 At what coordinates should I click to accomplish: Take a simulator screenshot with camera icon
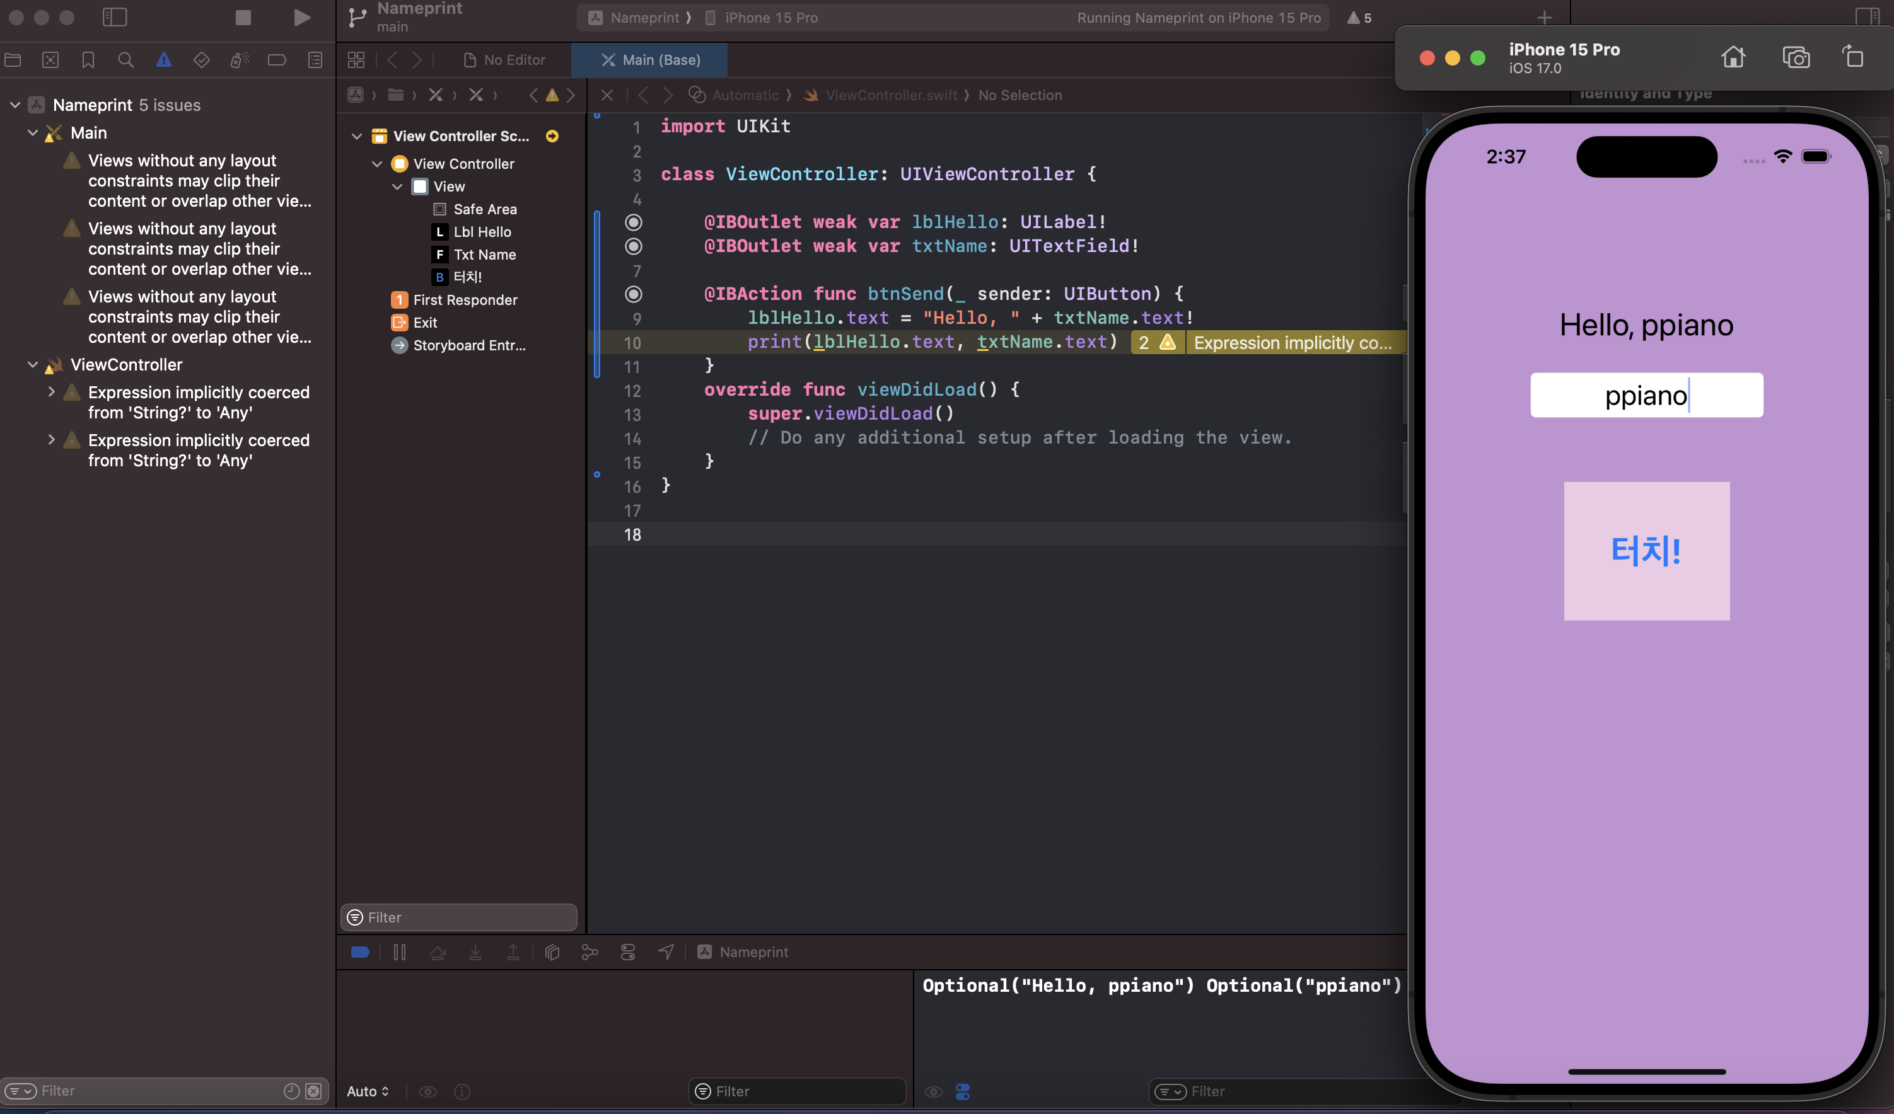click(x=1796, y=57)
